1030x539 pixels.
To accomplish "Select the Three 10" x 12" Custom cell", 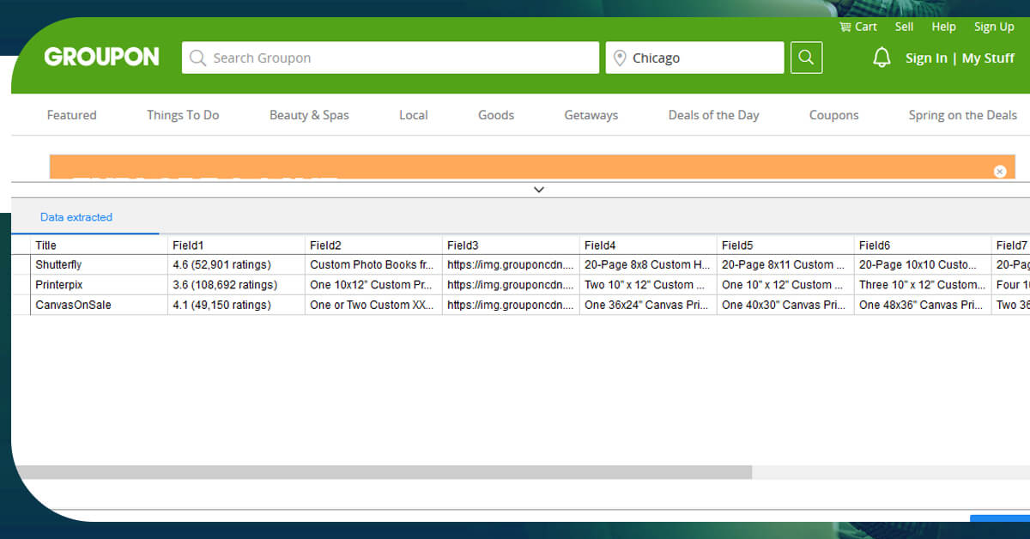I will 923,284.
